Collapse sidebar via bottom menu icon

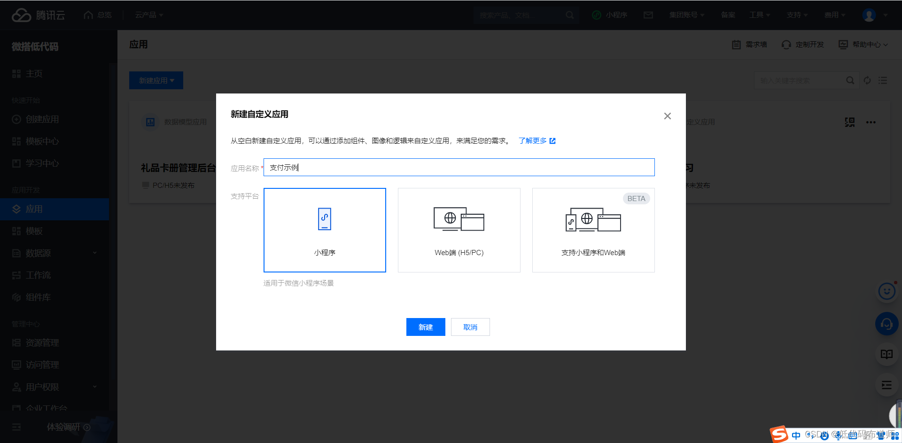(16, 427)
